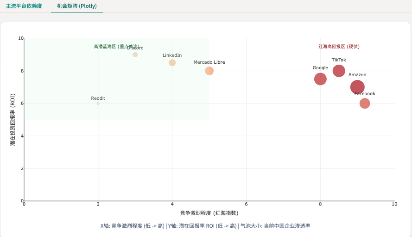Pick the Facebook bubble on the chart
The height and width of the screenshot is (237, 412).
pos(365,103)
